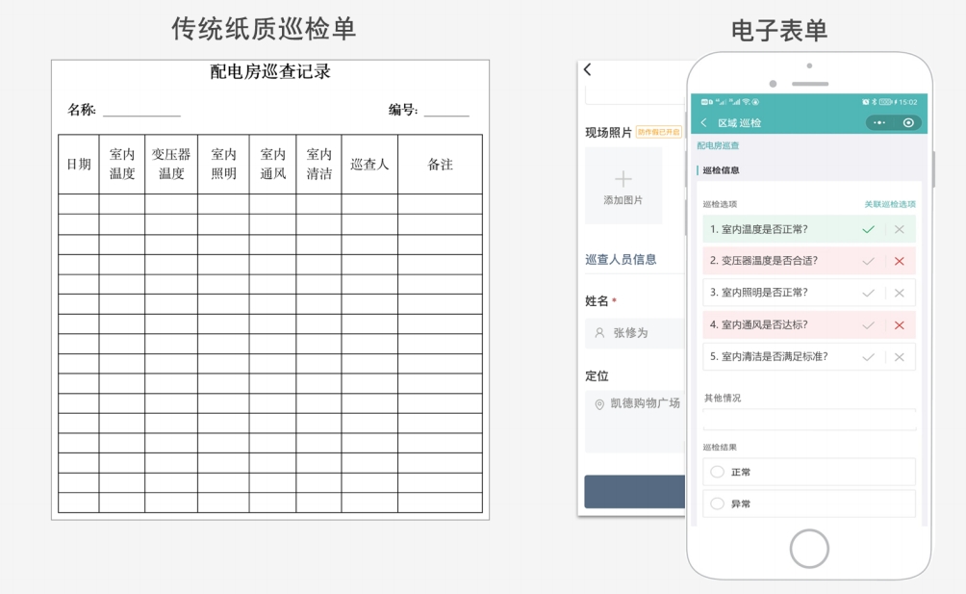
Task: Tap the back arrow on the 区域巡检 header
Action: tap(702, 122)
